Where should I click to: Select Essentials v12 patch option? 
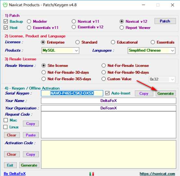[74, 27]
